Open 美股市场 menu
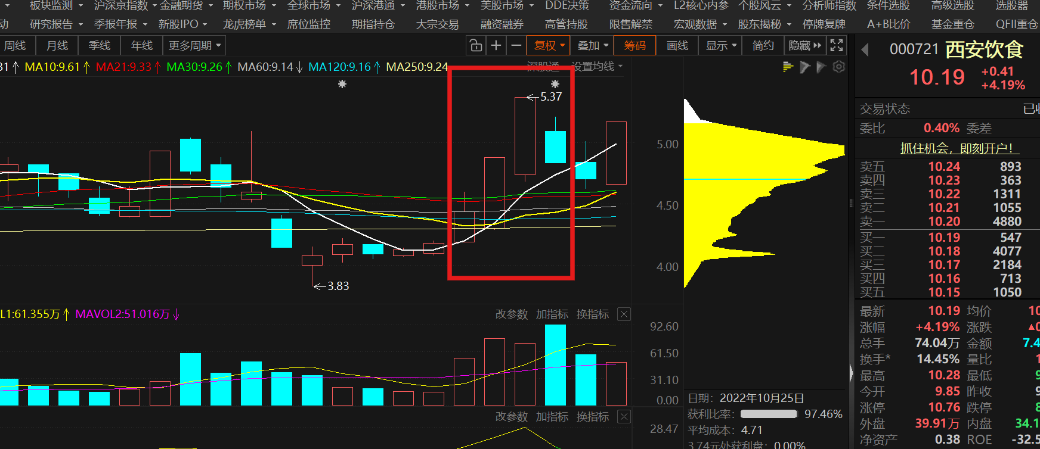Image resolution: width=1040 pixels, height=449 pixels. (507, 5)
